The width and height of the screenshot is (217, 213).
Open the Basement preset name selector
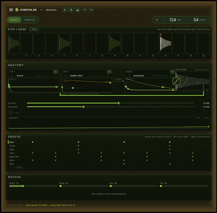coord(51,10)
